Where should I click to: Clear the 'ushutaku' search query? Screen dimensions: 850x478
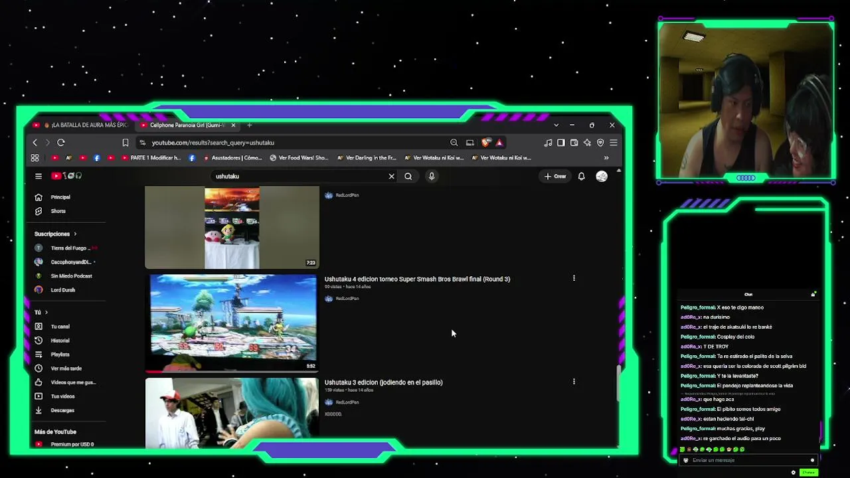pos(391,176)
